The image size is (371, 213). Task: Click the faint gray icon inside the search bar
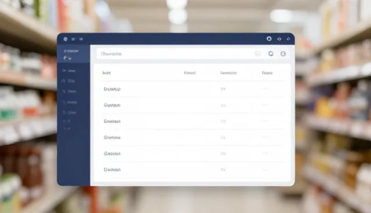pyautogui.click(x=257, y=54)
